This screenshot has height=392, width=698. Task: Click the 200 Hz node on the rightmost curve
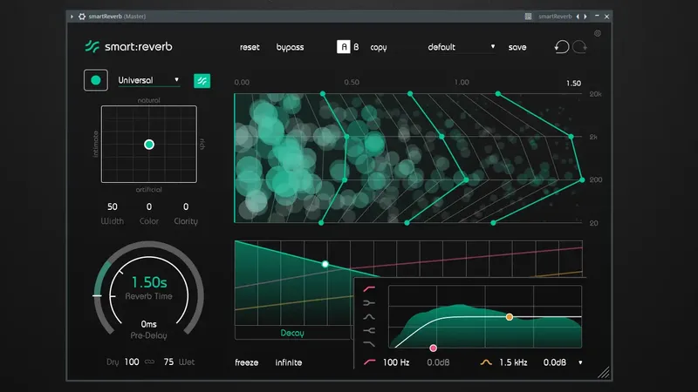pos(582,180)
